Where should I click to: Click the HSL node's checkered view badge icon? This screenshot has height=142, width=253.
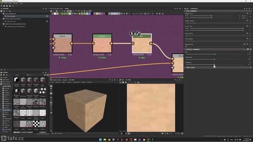138,34
